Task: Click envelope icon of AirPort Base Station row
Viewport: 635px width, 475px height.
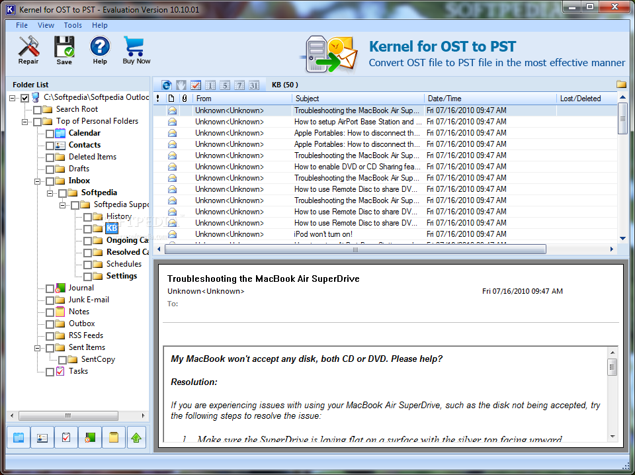Action: point(172,122)
